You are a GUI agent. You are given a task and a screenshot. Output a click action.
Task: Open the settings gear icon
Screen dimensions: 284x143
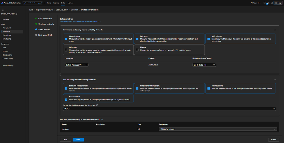(264, 3)
